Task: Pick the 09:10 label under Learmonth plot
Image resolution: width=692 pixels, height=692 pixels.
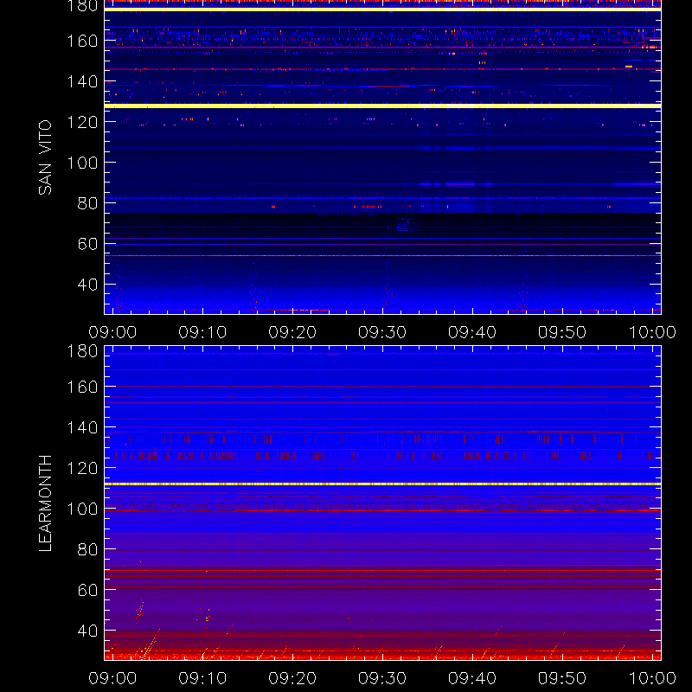Action: [202, 678]
